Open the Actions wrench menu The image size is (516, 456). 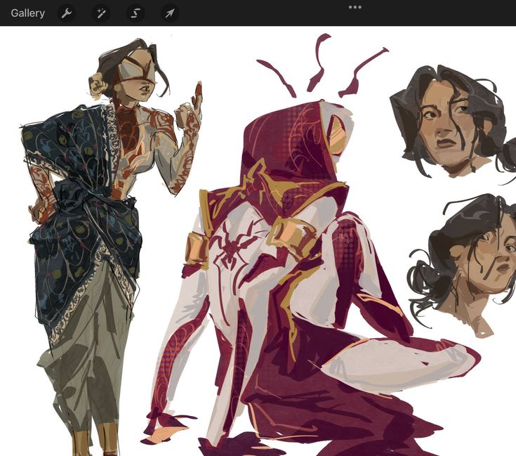coord(67,13)
